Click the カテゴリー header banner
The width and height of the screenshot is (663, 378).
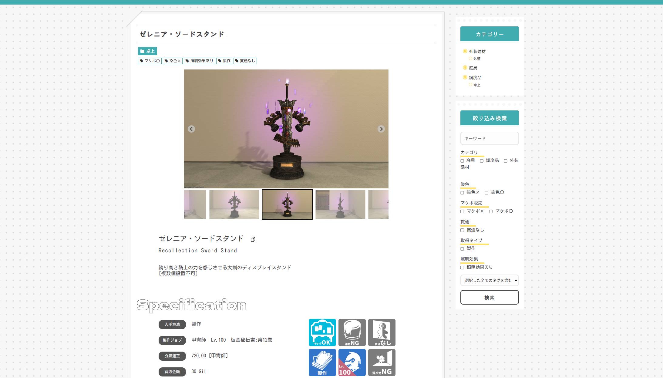(x=489, y=34)
